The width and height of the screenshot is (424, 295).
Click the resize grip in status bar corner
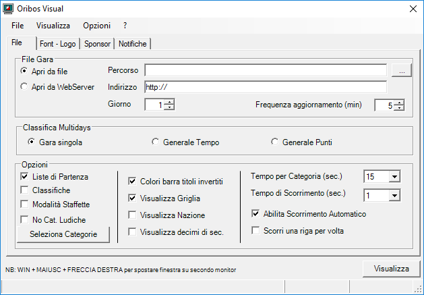(x=419, y=289)
